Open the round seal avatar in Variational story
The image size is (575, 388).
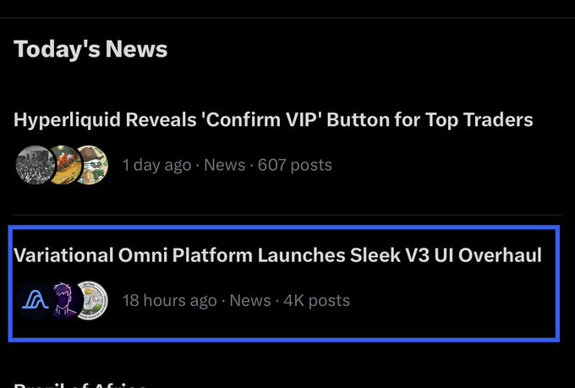point(92,300)
